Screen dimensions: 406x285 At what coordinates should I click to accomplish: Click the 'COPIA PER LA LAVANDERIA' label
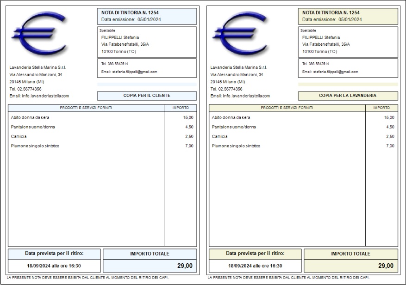tap(348, 96)
